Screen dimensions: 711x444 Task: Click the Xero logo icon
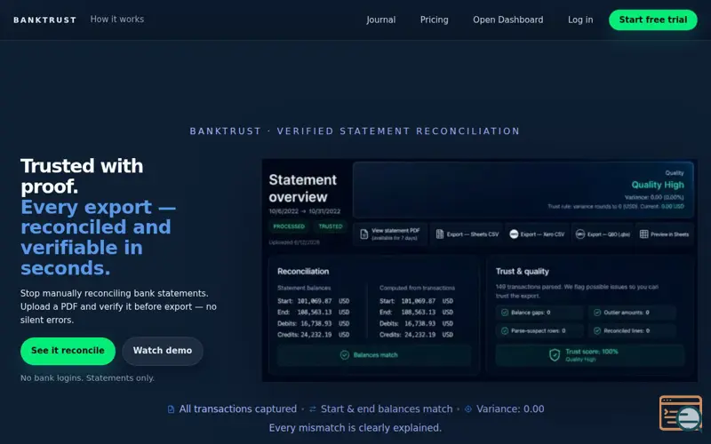tap(514, 234)
